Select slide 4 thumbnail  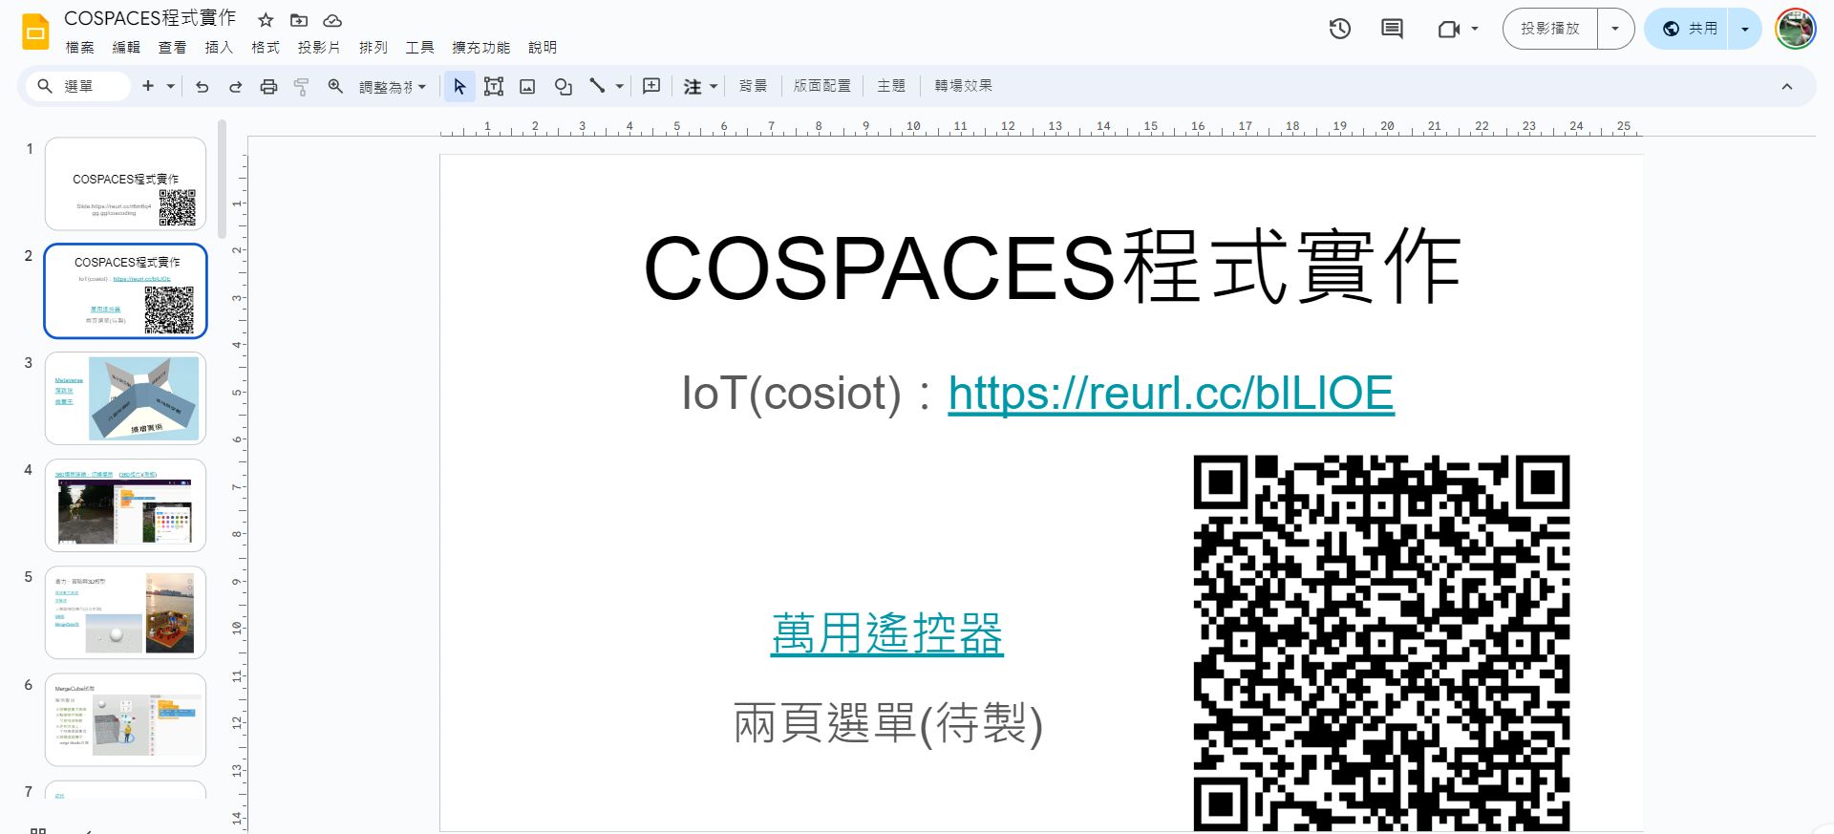125,505
